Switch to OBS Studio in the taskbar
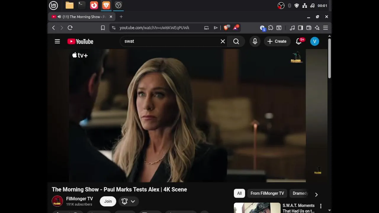The height and width of the screenshot is (213, 379). 118,5
